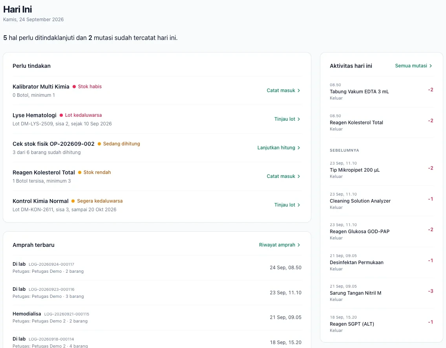The image size is (446, 348).
Task: Open Cek stok fisik OP-202609-002 entry
Action: (53, 144)
